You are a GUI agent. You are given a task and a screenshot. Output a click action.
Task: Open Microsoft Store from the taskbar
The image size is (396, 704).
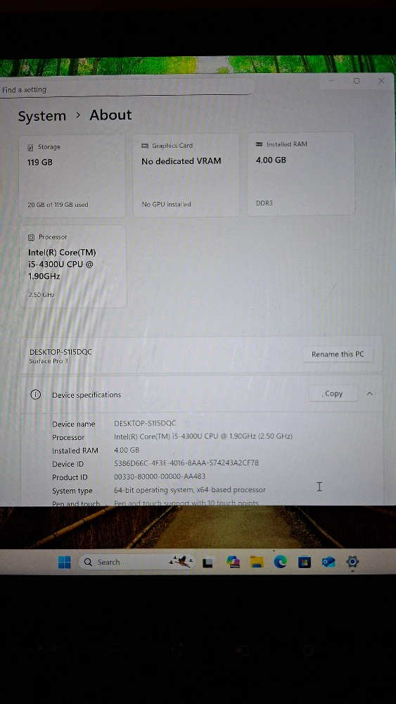click(305, 562)
